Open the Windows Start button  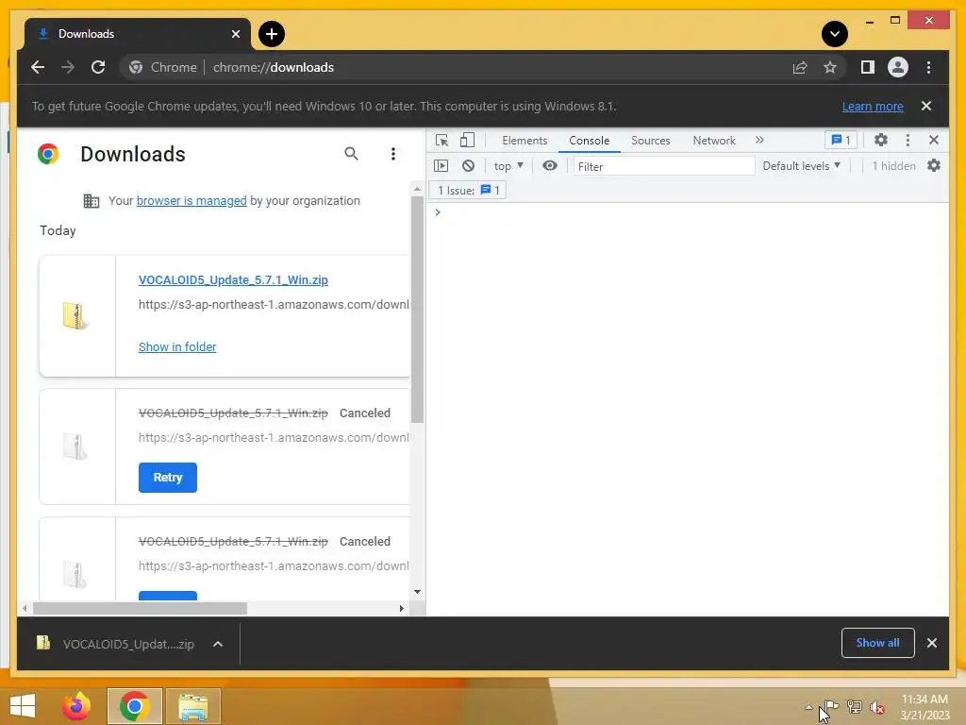(x=23, y=706)
